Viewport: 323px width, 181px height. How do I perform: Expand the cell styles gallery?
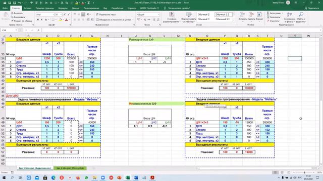234,21
